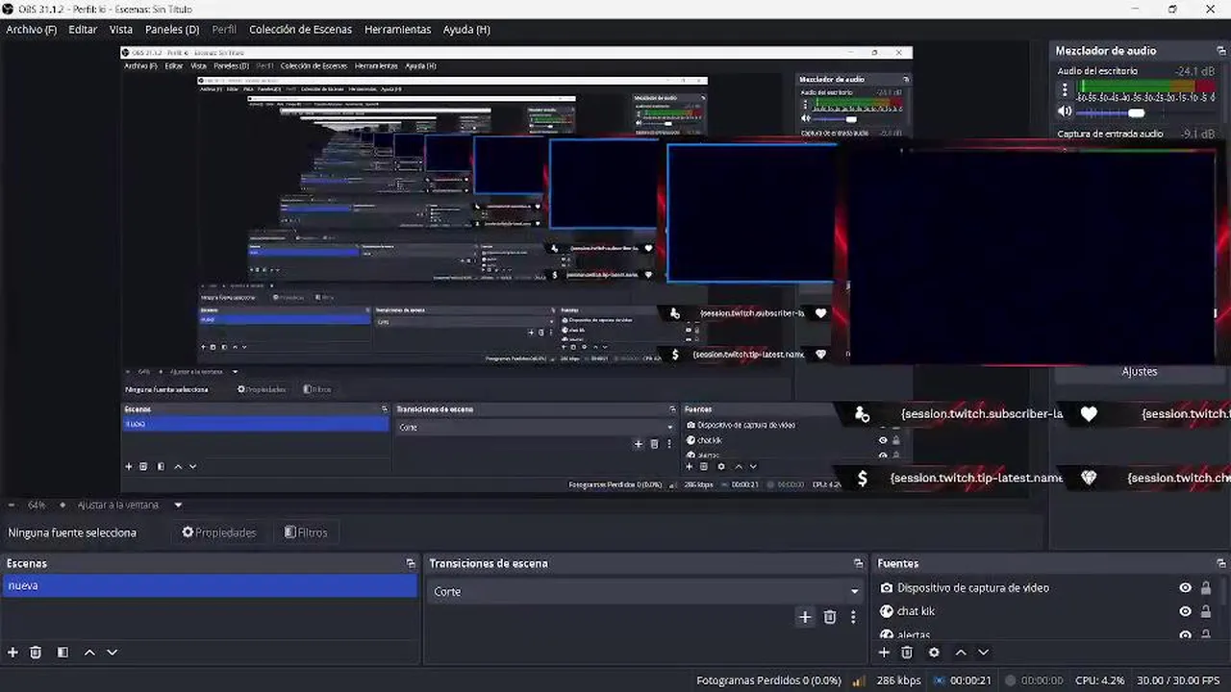This screenshot has height=692, width=1231.
Task: Click the streaming status icon in status bar
Action: pos(939,680)
